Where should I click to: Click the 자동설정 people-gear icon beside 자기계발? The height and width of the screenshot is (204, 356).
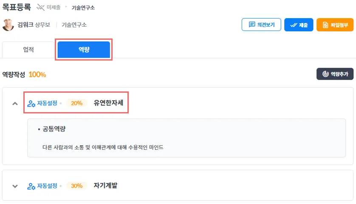click(31, 186)
